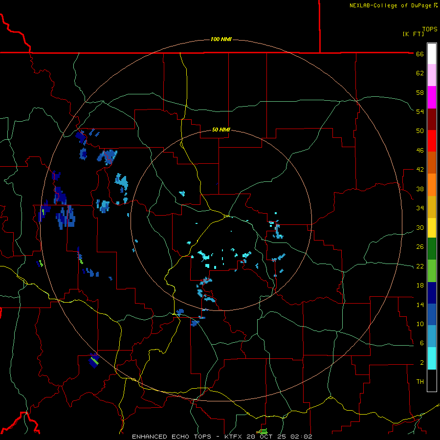Click the '54' legend value label

click(x=420, y=111)
